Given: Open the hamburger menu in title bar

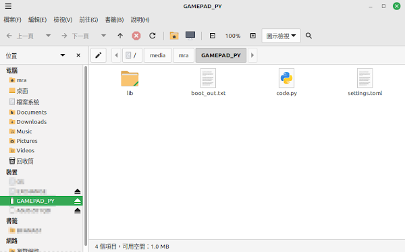Looking at the screenshot, I should (x=8, y=6).
